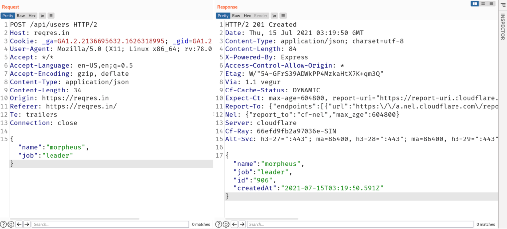The height and width of the screenshot is (229, 507).
Task: Click the Cookie header line in Request
Action: [x=111, y=41]
